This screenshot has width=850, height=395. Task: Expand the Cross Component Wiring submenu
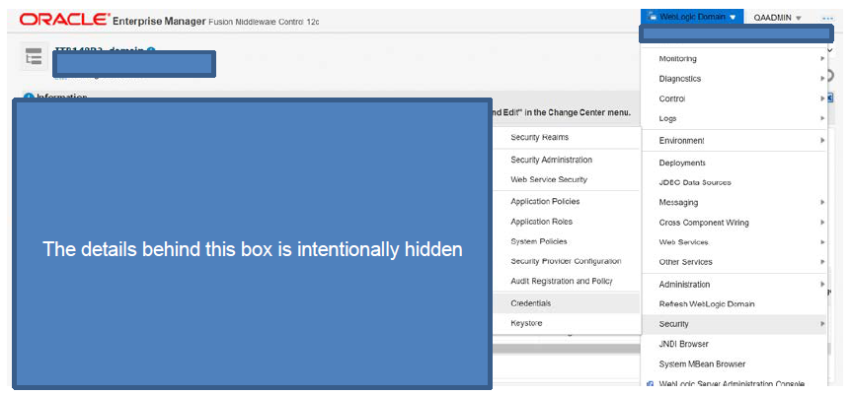(x=734, y=223)
